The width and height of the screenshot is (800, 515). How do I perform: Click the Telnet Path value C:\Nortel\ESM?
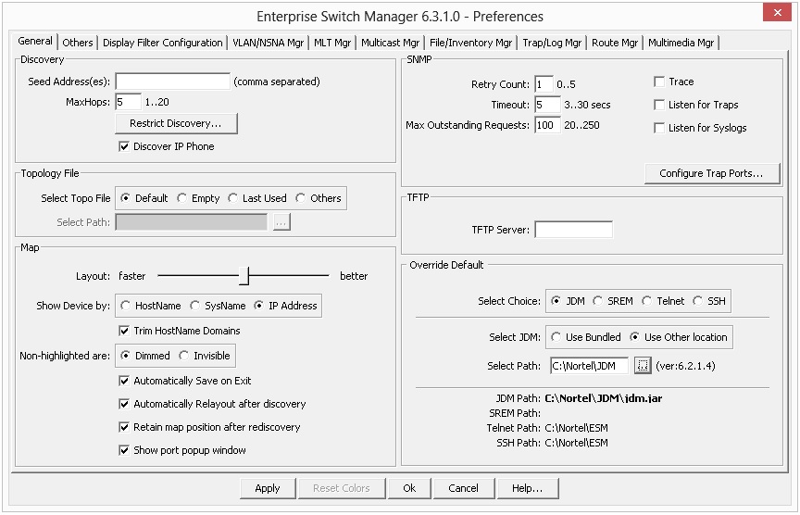point(576,428)
